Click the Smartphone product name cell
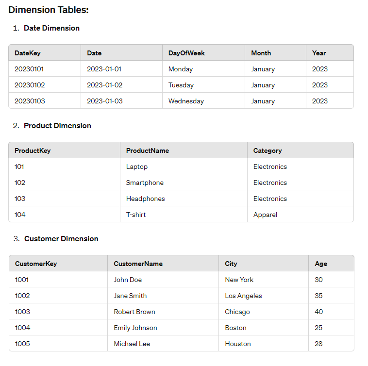 click(x=145, y=183)
